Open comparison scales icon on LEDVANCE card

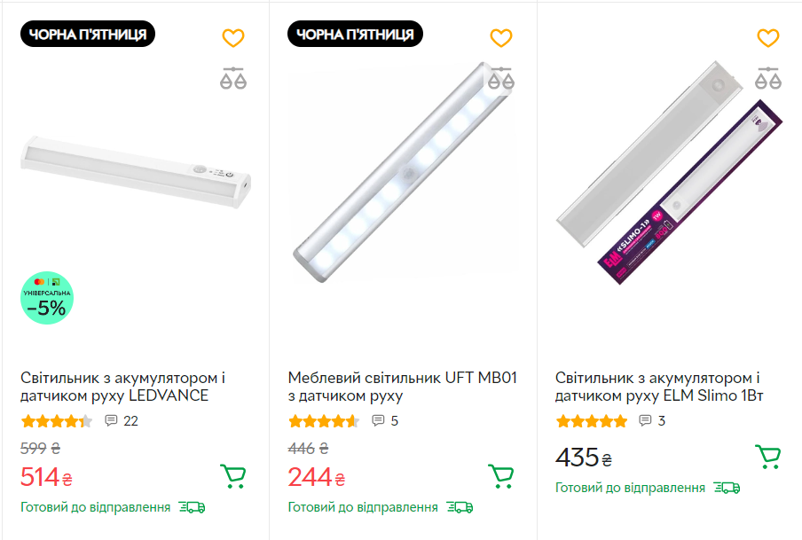coord(232,78)
